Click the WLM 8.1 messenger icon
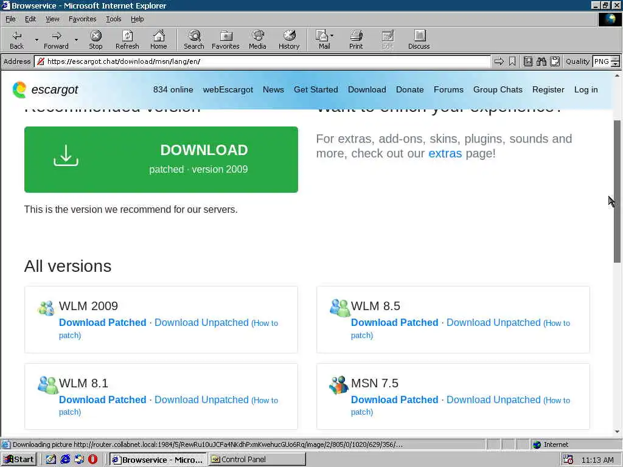 coord(47,385)
